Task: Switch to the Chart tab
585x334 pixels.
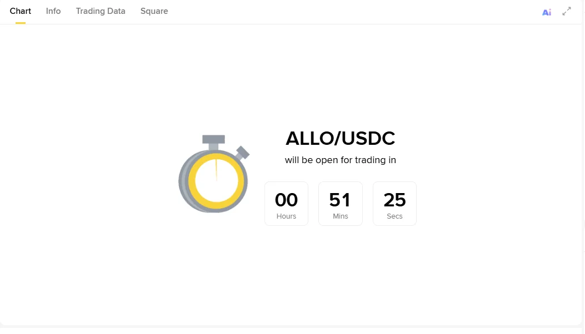Action: pos(21,11)
